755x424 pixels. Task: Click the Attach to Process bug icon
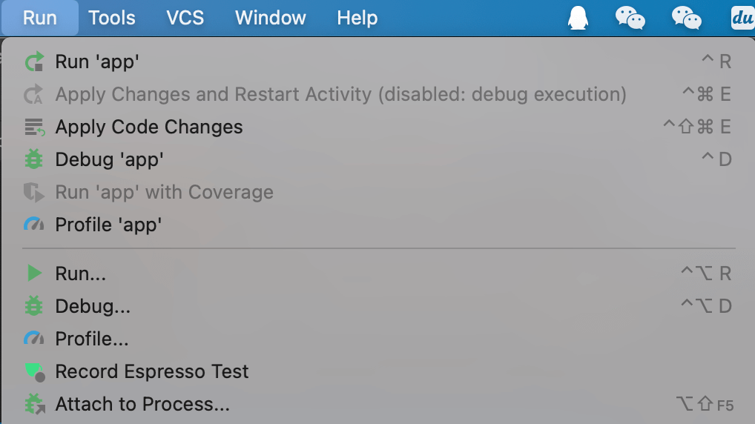pyautogui.click(x=34, y=405)
